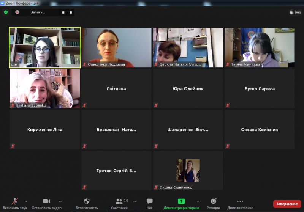Screen dimensions: 304x212
Task: Click the red recording indicator icon
Action: point(17,12)
